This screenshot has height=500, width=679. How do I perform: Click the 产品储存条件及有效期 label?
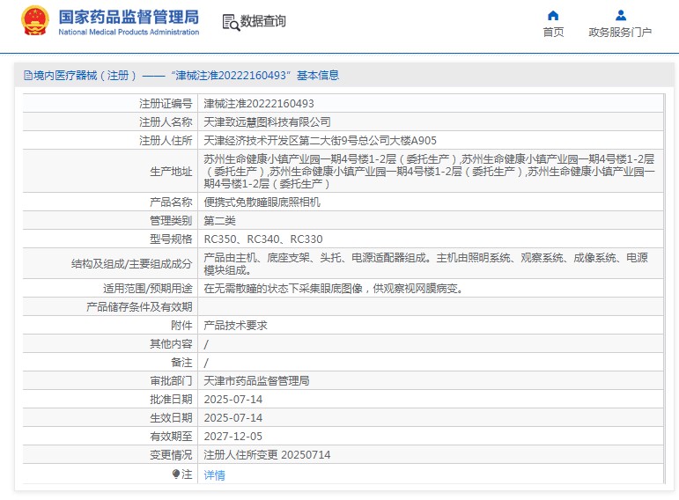(139, 307)
